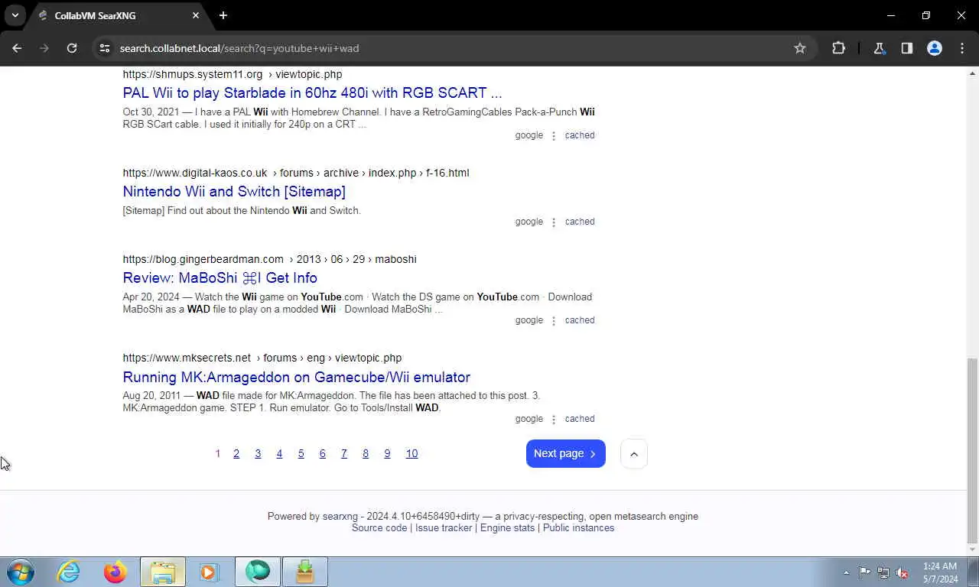This screenshot has width=979, height=587.
Task: Open Running MK:Armageddon on Gamecube/Wii result
Action: (x=296, y=378)
